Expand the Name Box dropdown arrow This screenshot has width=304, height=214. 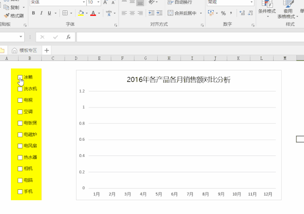tap(21, 37)
